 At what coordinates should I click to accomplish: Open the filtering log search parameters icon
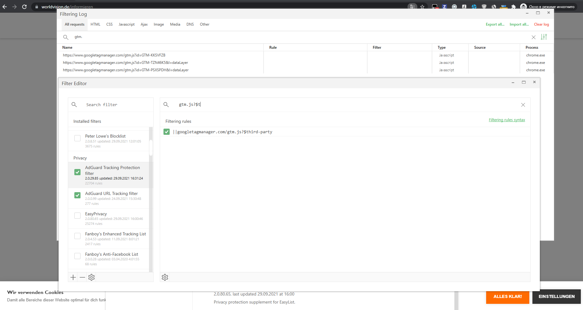[x=544, y=37]
